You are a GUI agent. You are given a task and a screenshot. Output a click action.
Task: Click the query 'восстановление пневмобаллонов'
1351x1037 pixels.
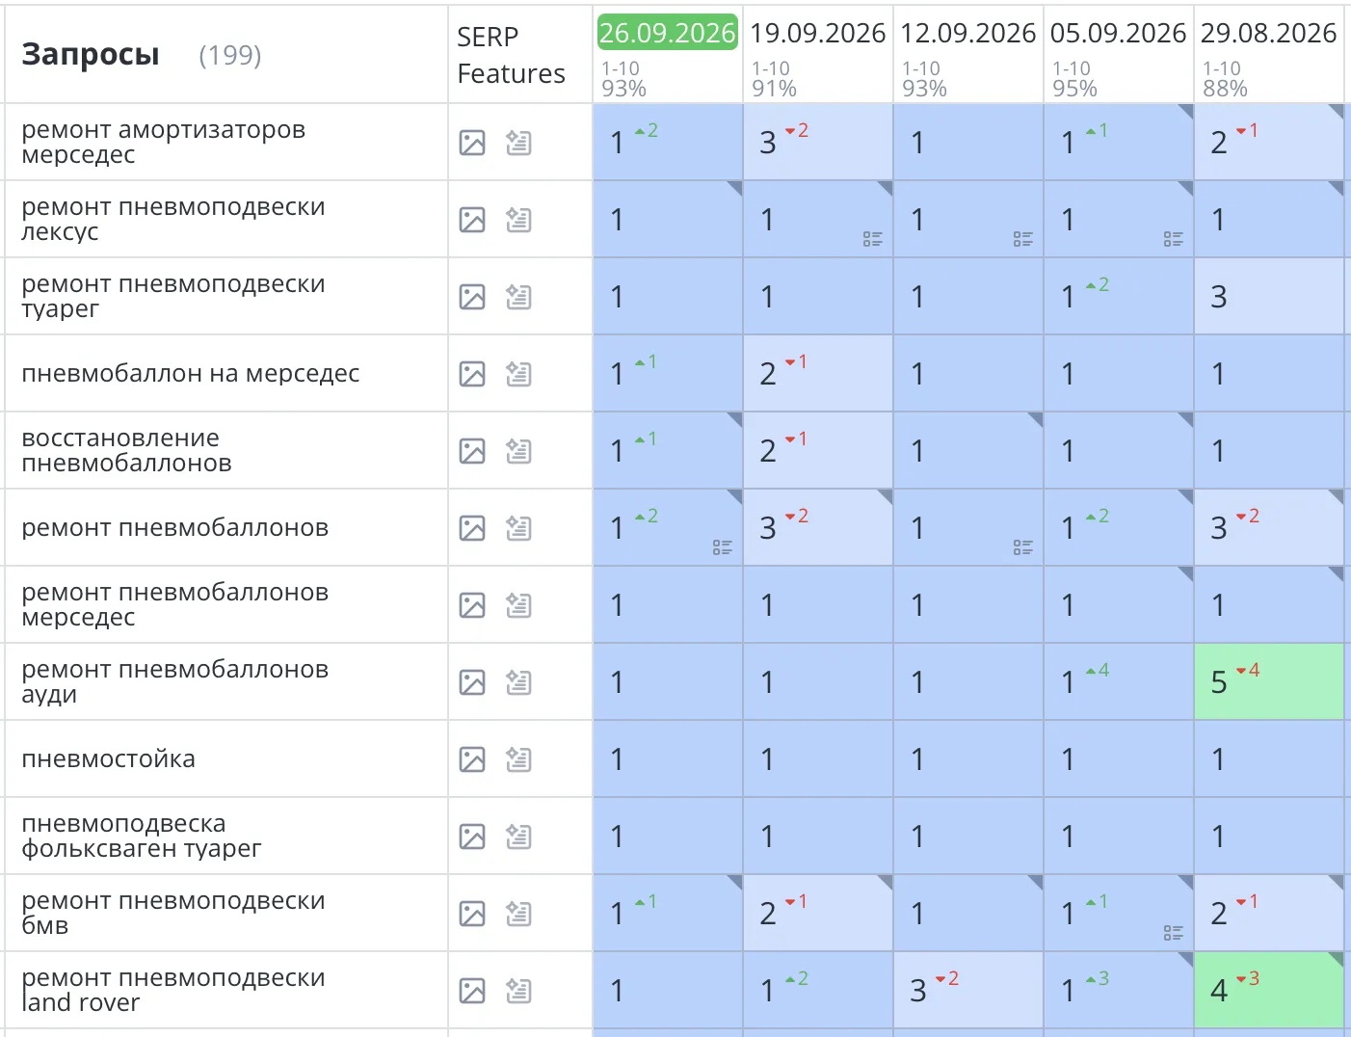point(127,450)
